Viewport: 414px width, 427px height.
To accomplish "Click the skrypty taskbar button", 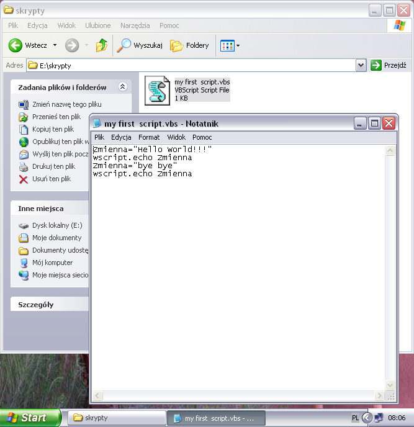I will (x=117, y=418).
